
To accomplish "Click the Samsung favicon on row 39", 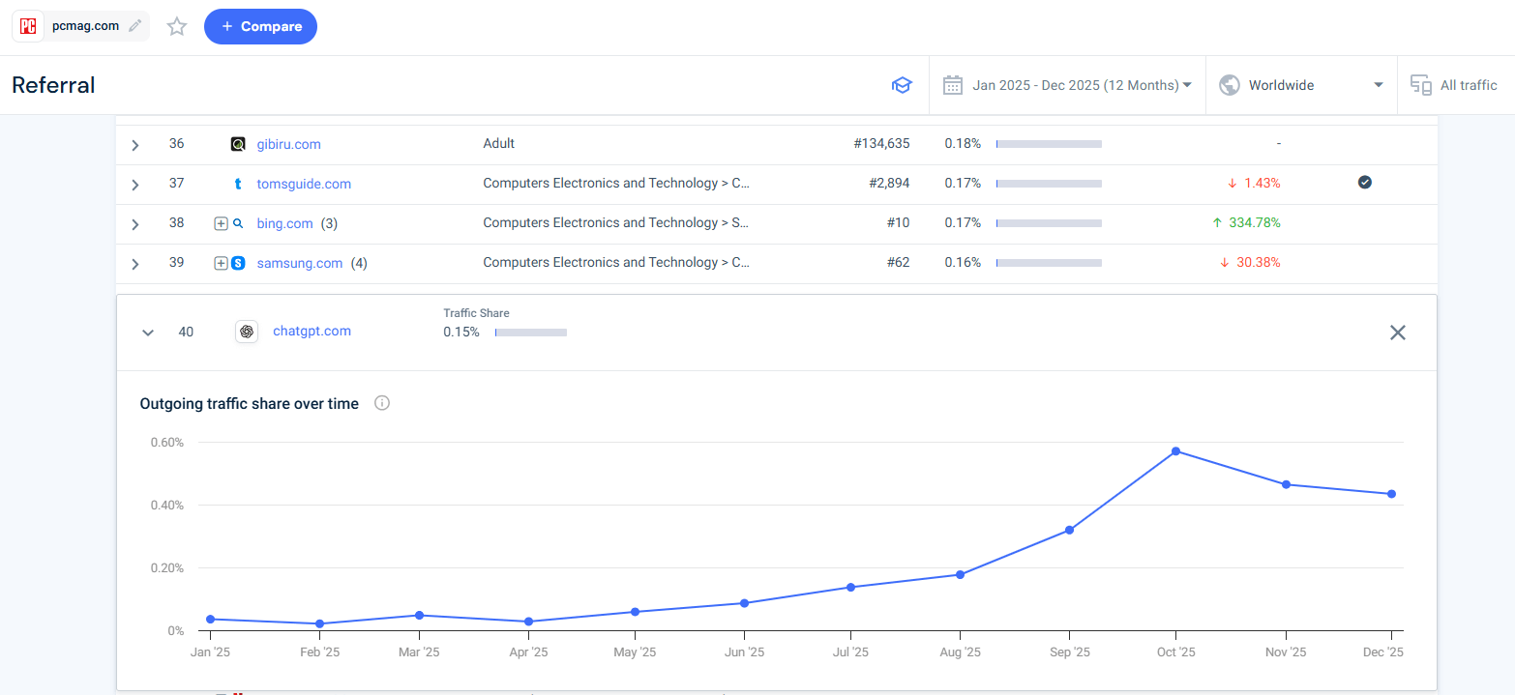I will point(240,263).
